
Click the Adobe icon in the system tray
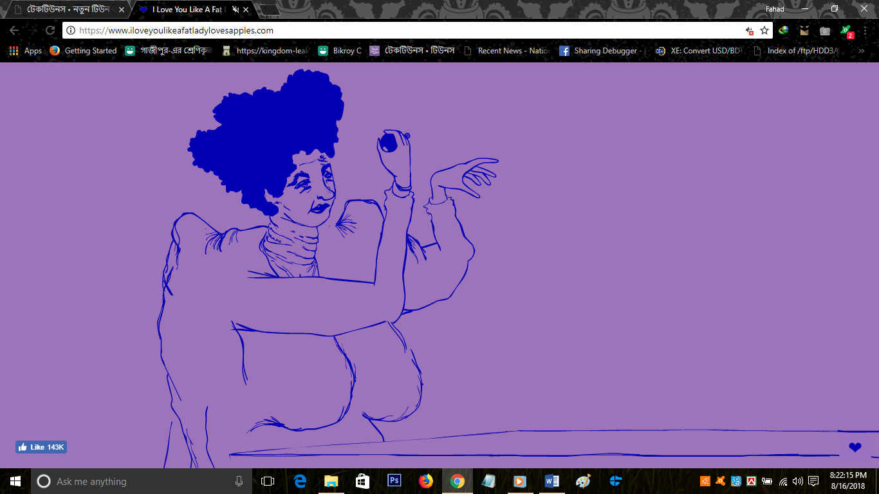[x=751, y=481]
